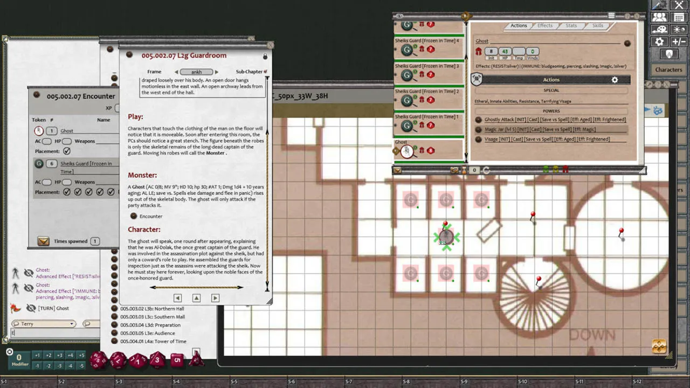The height and width of the screenshot is (388, 690).
Task: Click the -3 modifier button
Action: pyautogui.click(x=59, y=366)
